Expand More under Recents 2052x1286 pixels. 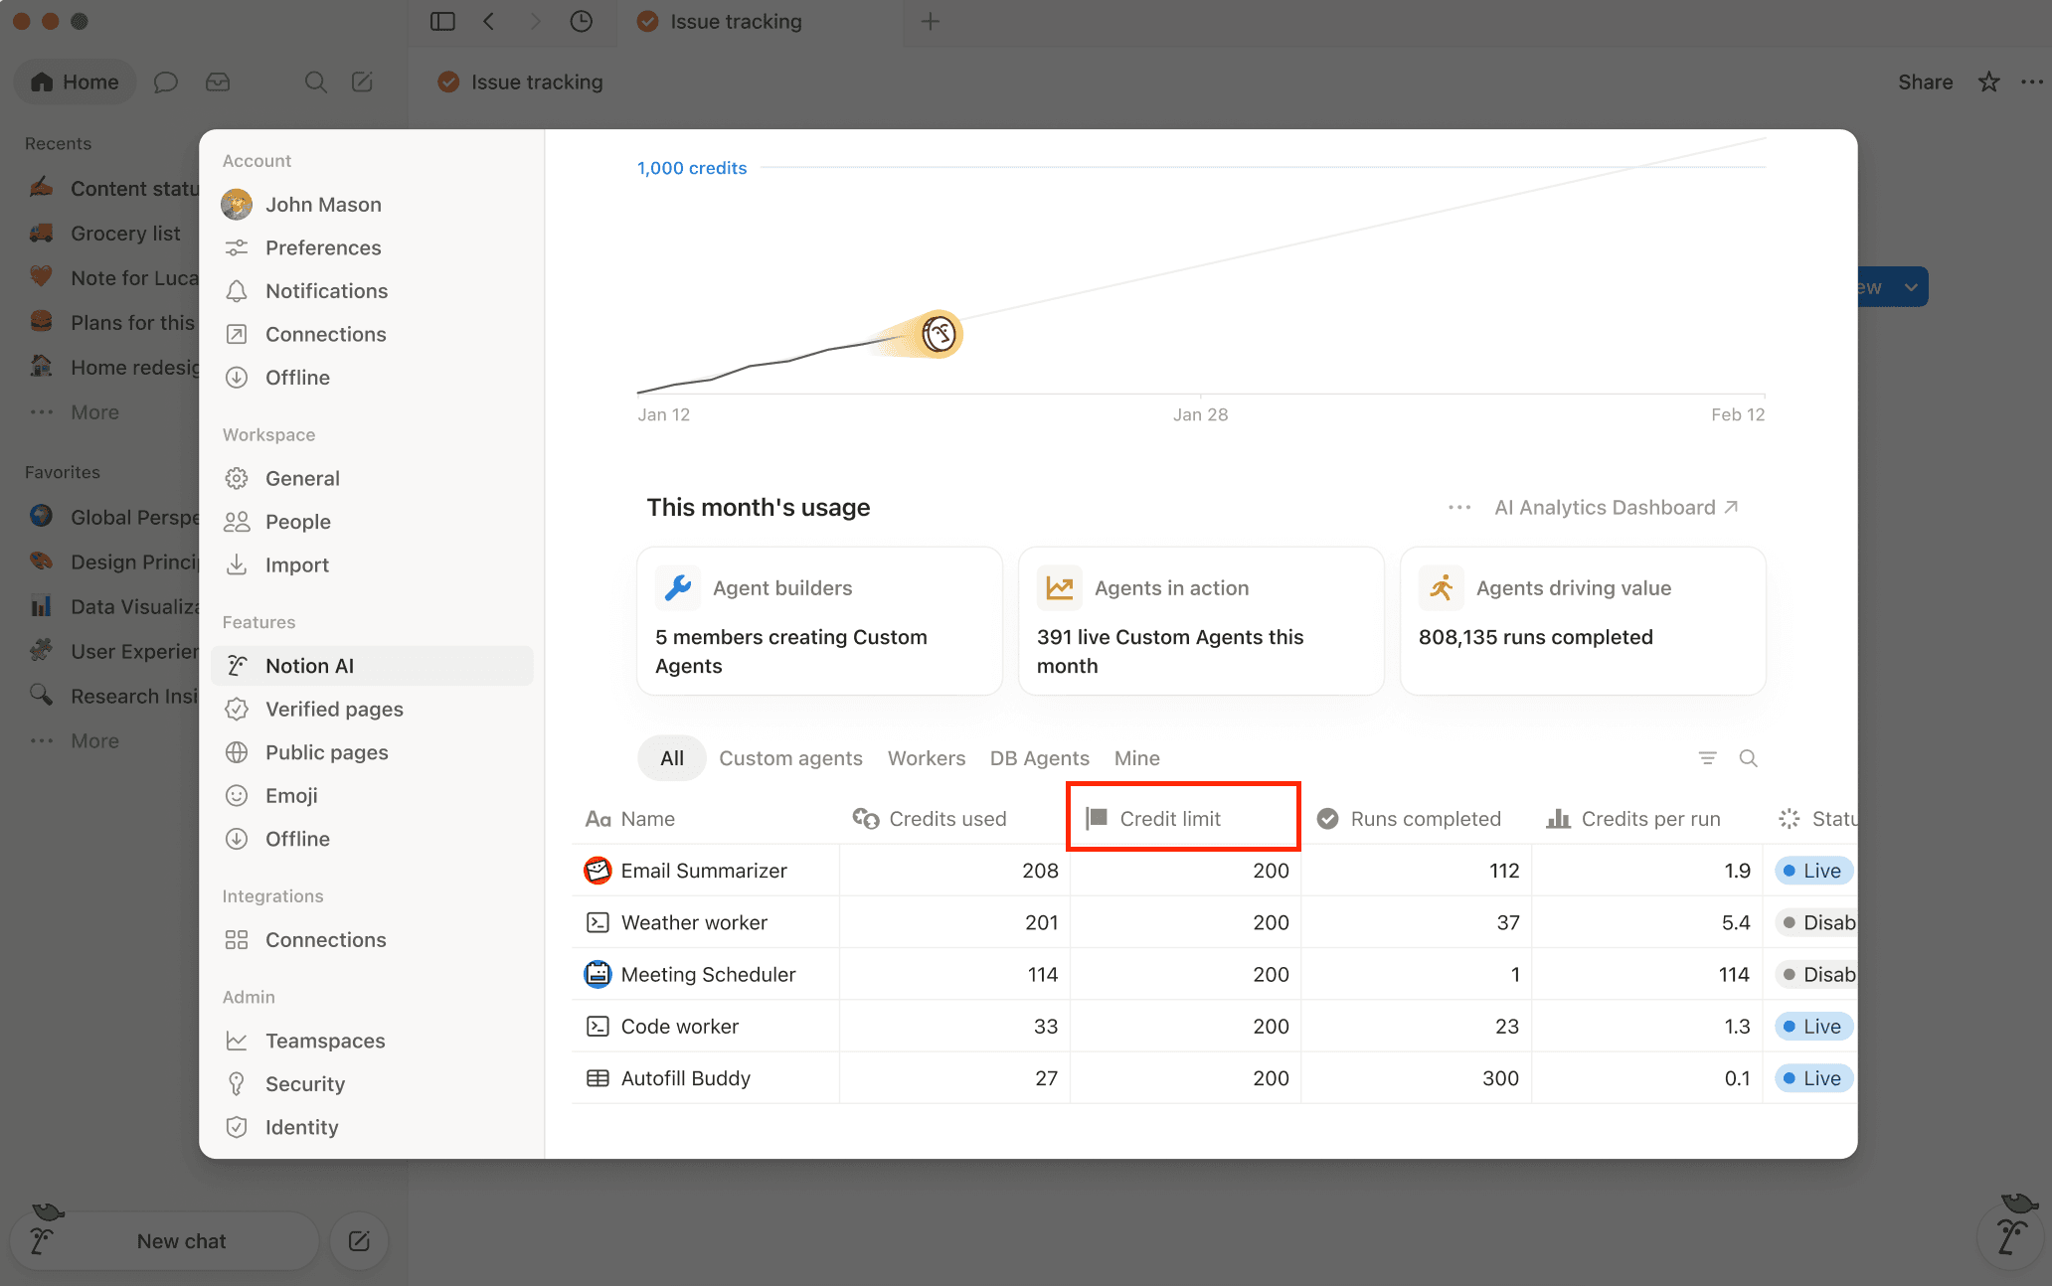(x=93, y=411)
